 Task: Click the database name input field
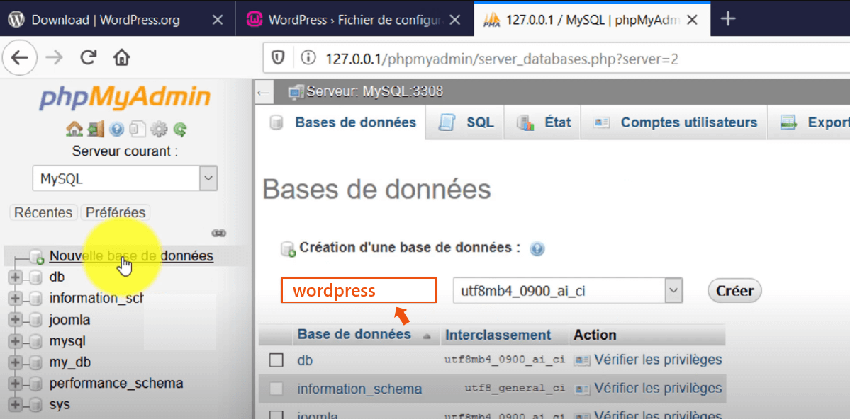coord(358,290)
